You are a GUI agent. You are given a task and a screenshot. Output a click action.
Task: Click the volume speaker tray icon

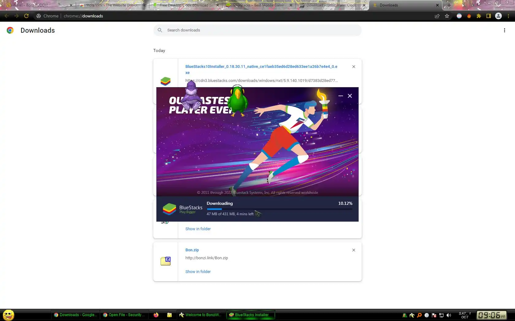(449, 315)
